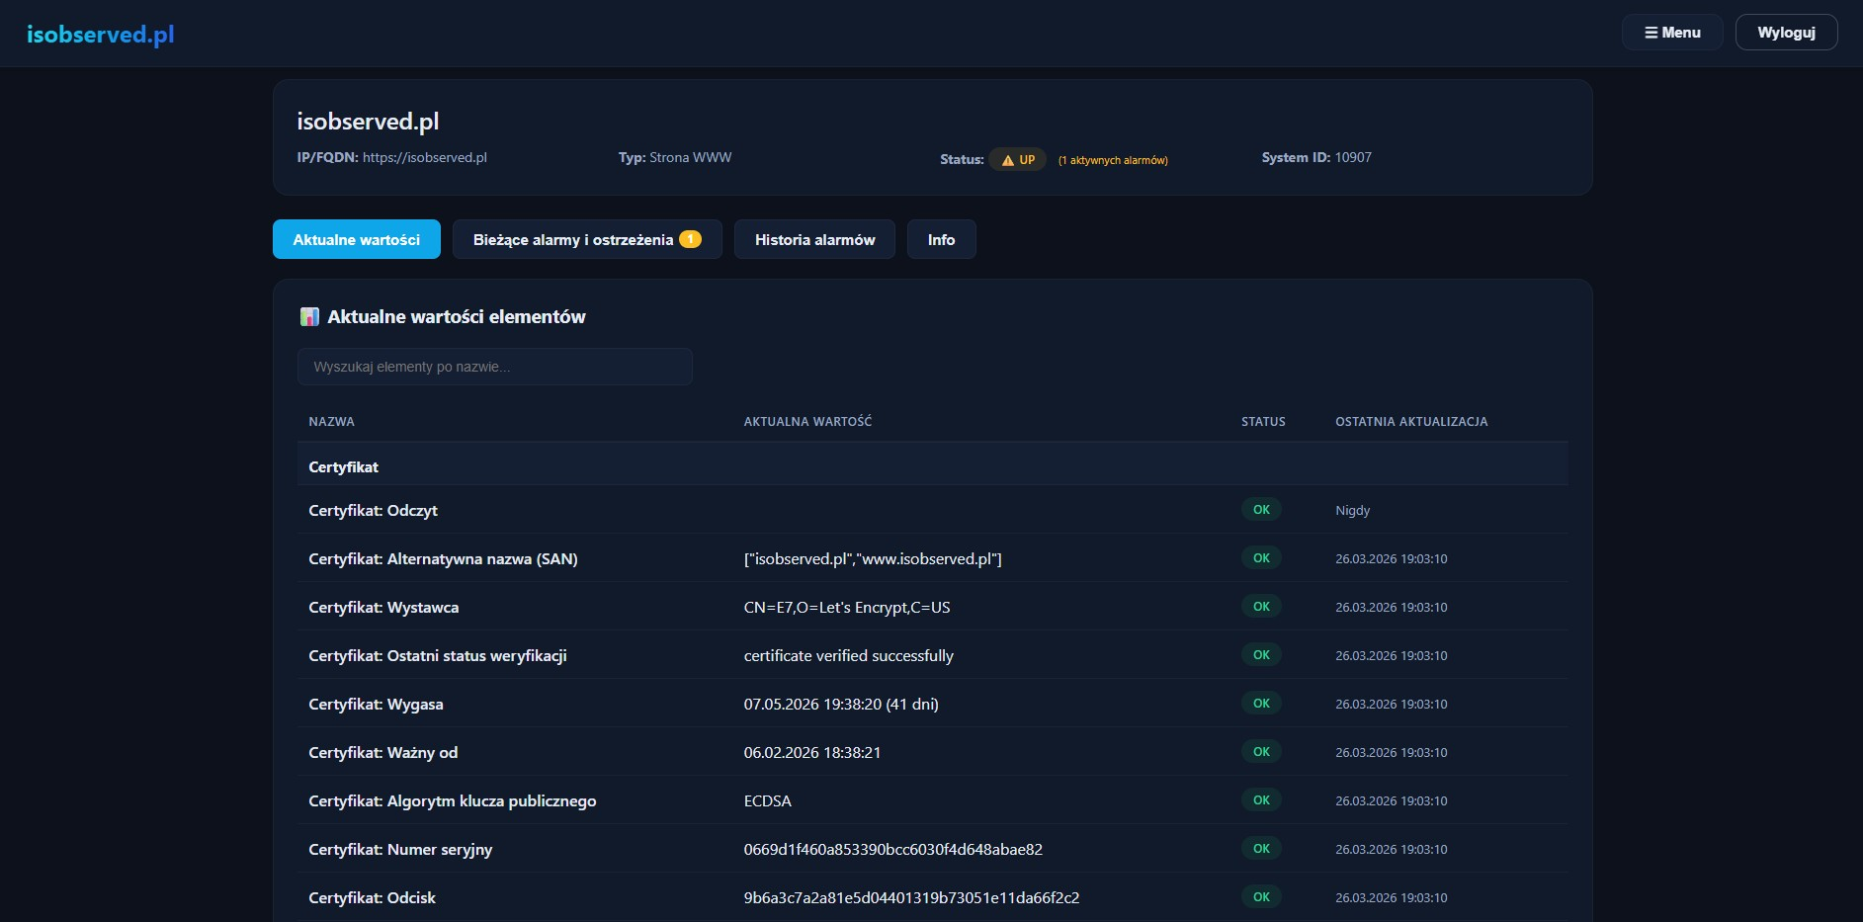1863x922 pixels.
Task: Click the AKTUALNA WARTOŚĆ column header
Action: click(x=807, y=421)
